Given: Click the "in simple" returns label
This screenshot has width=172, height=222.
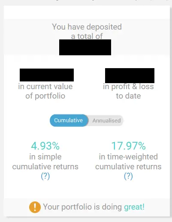Looking at the screenshot, I should pyautogui.click(x=45, y=157).
